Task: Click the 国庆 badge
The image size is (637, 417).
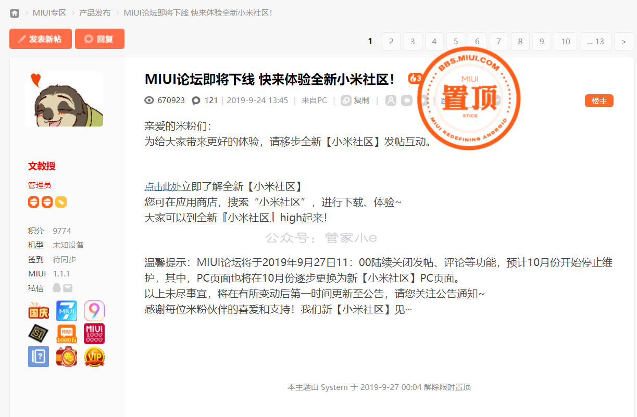Action: [x=39, y=311]
